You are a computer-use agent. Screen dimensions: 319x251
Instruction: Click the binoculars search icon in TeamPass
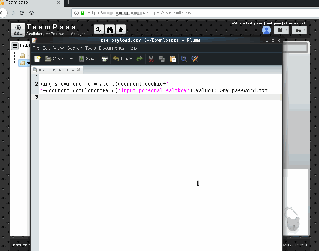[110, 29]
